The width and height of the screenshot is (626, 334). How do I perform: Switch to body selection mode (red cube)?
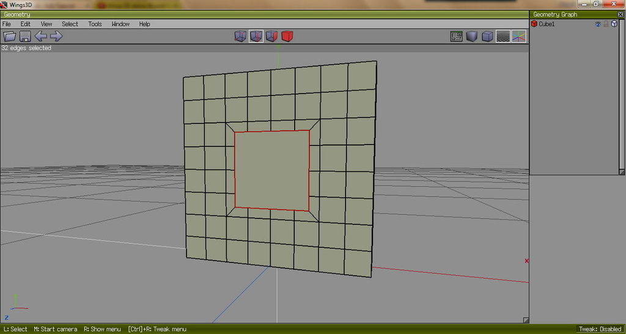(x=287, y=37)
